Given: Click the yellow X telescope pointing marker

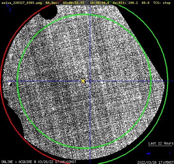Looking at the screenshot, I should pos(83,81).
